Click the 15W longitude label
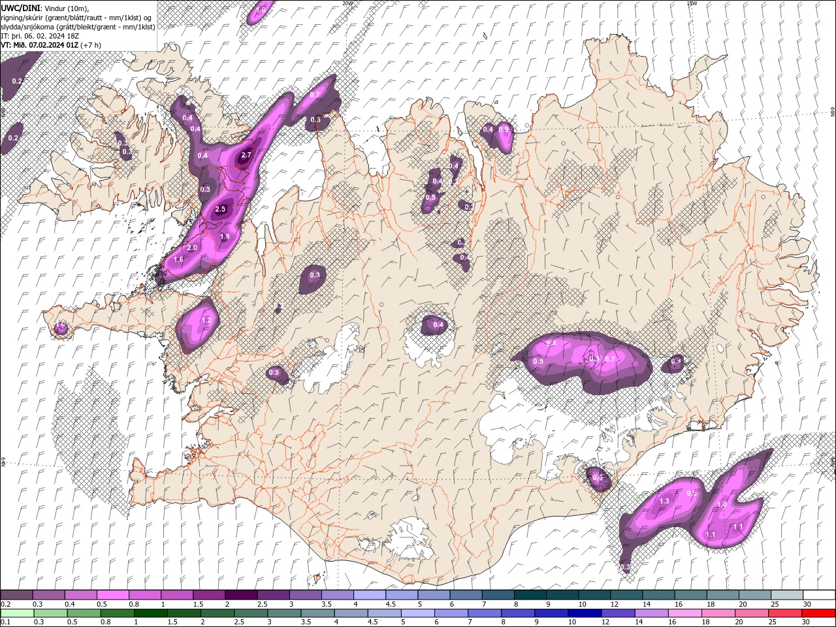Screen dimensions: 836x627 click(692, 3)
